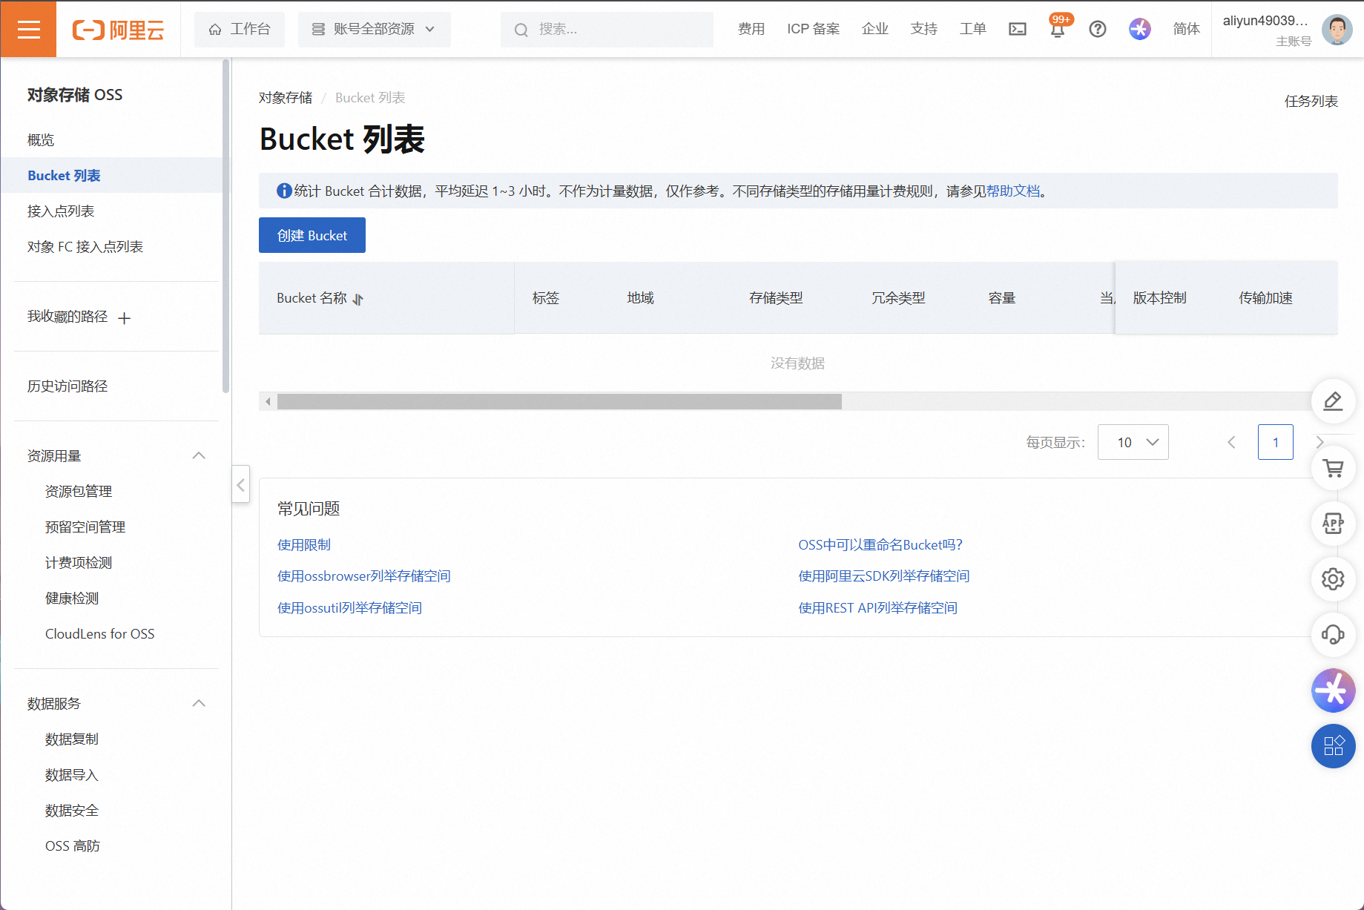1364x910 pixels.
Task: Open the ICP 备案 menu
Action: click(x=814, y=29)
